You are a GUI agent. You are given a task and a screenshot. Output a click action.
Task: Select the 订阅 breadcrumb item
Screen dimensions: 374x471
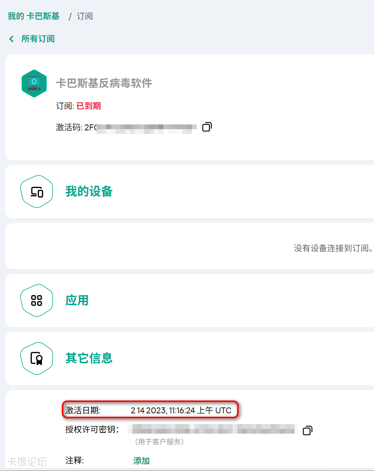point(85,16)
